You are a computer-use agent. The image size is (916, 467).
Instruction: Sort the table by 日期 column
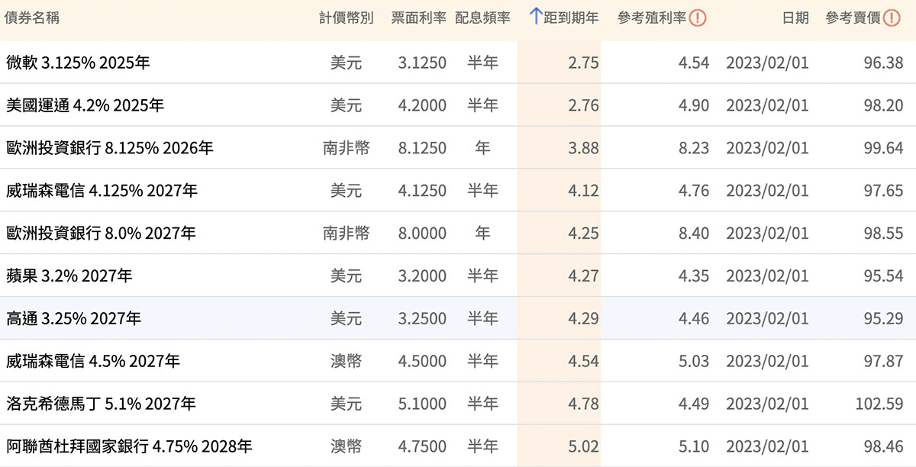[797, 17]
